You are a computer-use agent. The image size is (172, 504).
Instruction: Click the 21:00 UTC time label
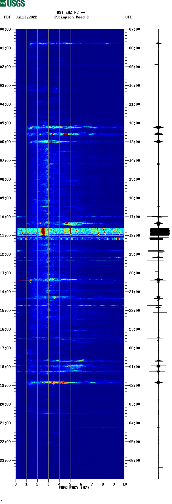pos(135,292)
